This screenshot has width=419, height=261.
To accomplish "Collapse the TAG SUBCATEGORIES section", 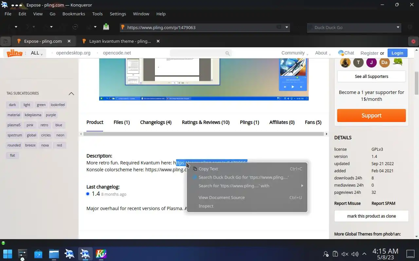I will [x=71, y=94].
